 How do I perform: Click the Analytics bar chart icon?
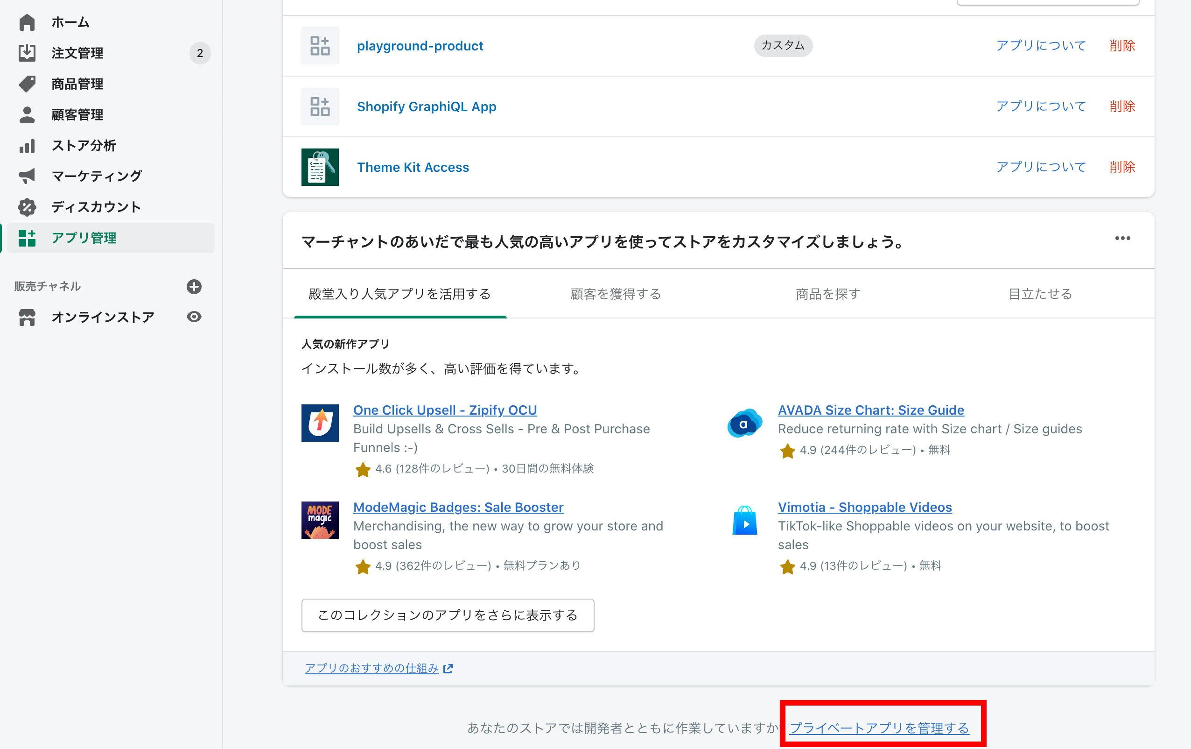coord(27,146)
